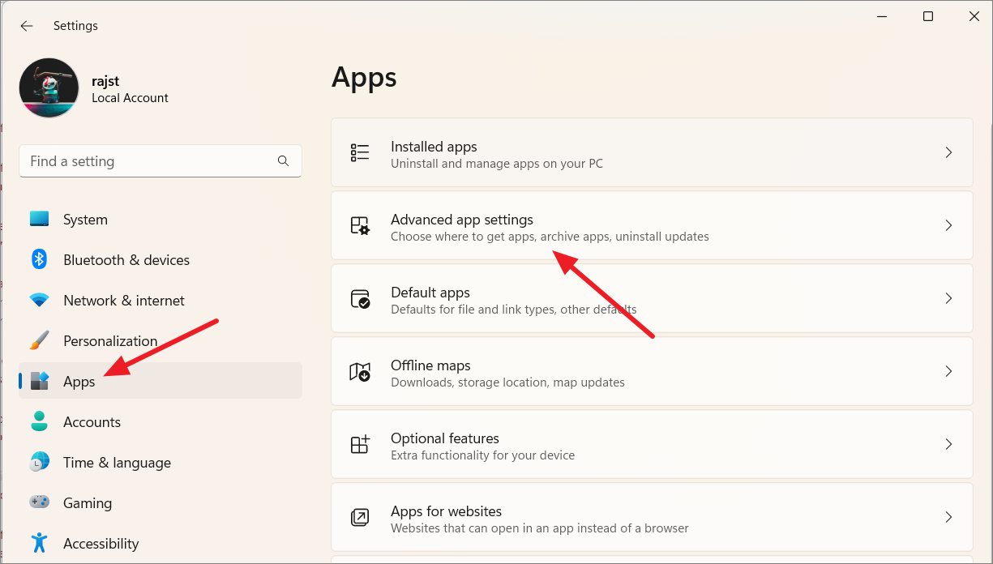Click the Offline maps icon
Image resolution: width=993 pixels, height=564 pixels.
click(360, 371)
